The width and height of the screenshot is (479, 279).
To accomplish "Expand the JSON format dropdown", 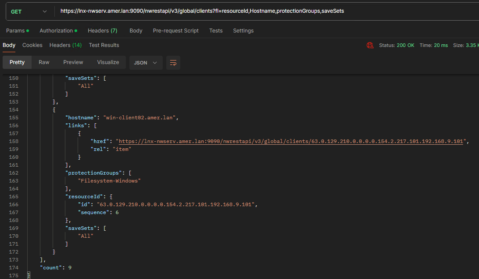I will coord(146,63).
